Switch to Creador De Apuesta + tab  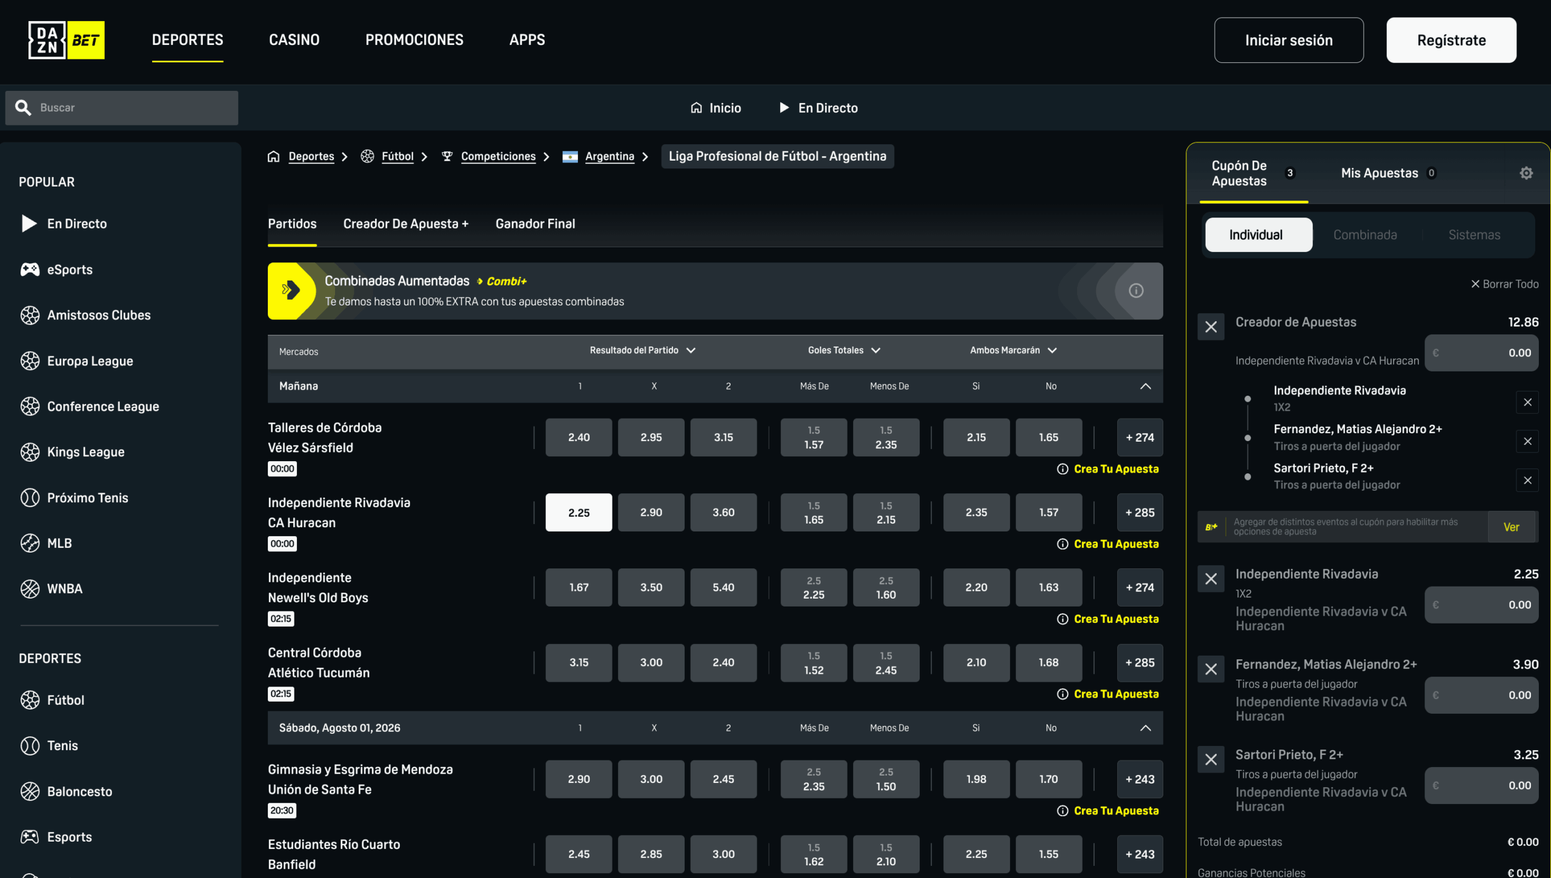[406, 224]
